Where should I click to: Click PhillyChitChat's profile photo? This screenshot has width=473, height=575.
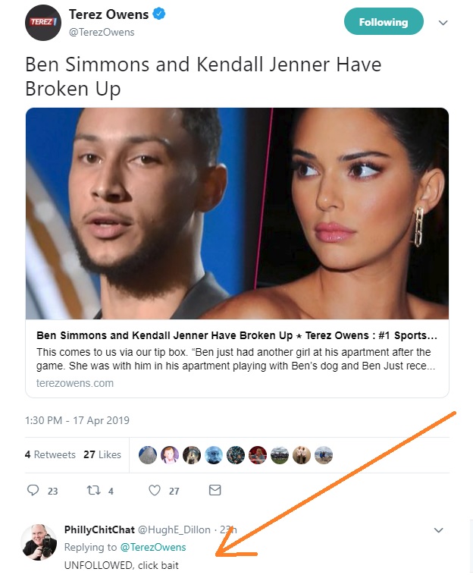39,542
